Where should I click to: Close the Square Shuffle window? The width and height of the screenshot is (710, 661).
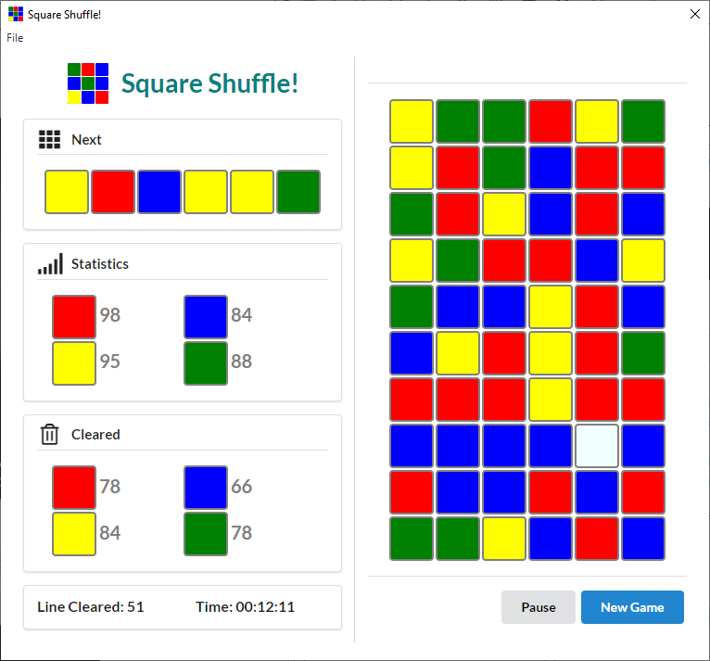pyautogui.click(x=693, y=14)
